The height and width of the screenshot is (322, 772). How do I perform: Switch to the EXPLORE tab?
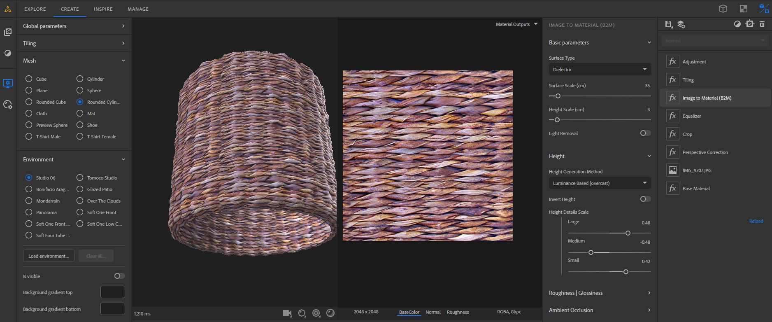35,9
